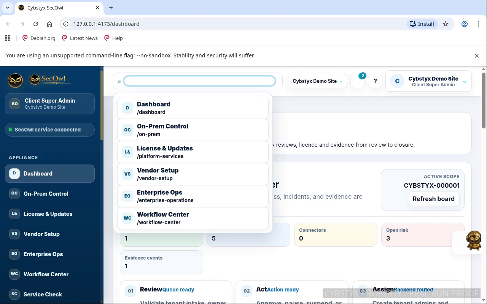Click the EO badge beside Enterprise Ops in sidebar
Screen dimensions: 487x304
14,254
